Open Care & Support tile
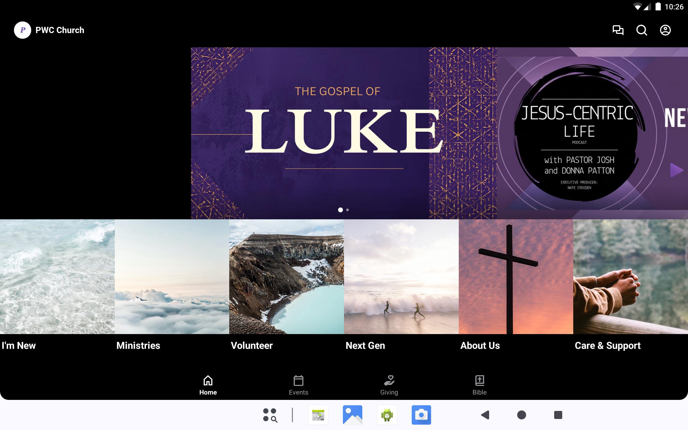The width and height of the screenshot is (688, 430). coord(630,277)
